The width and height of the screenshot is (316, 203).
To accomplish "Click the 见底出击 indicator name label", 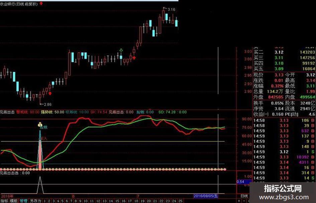I will pyautogui.click(x=7, y=112).
